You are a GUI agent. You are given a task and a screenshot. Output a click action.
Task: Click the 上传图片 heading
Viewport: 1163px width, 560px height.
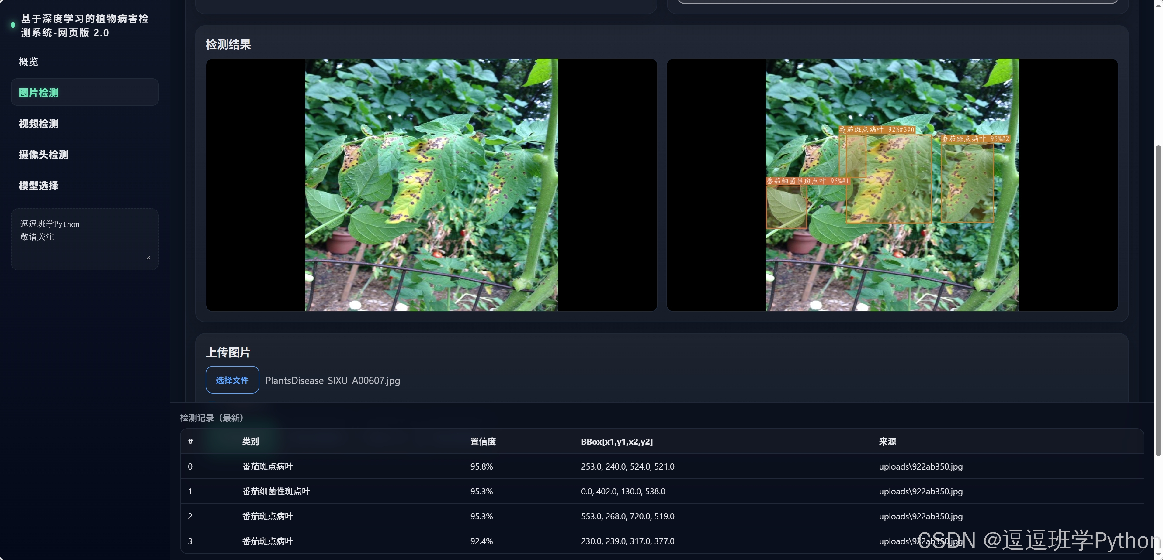click(x=228, y=352)
